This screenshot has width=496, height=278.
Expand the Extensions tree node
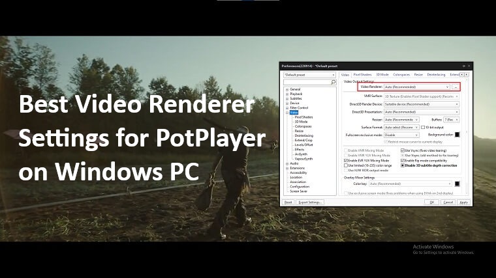tap(287, 169)
